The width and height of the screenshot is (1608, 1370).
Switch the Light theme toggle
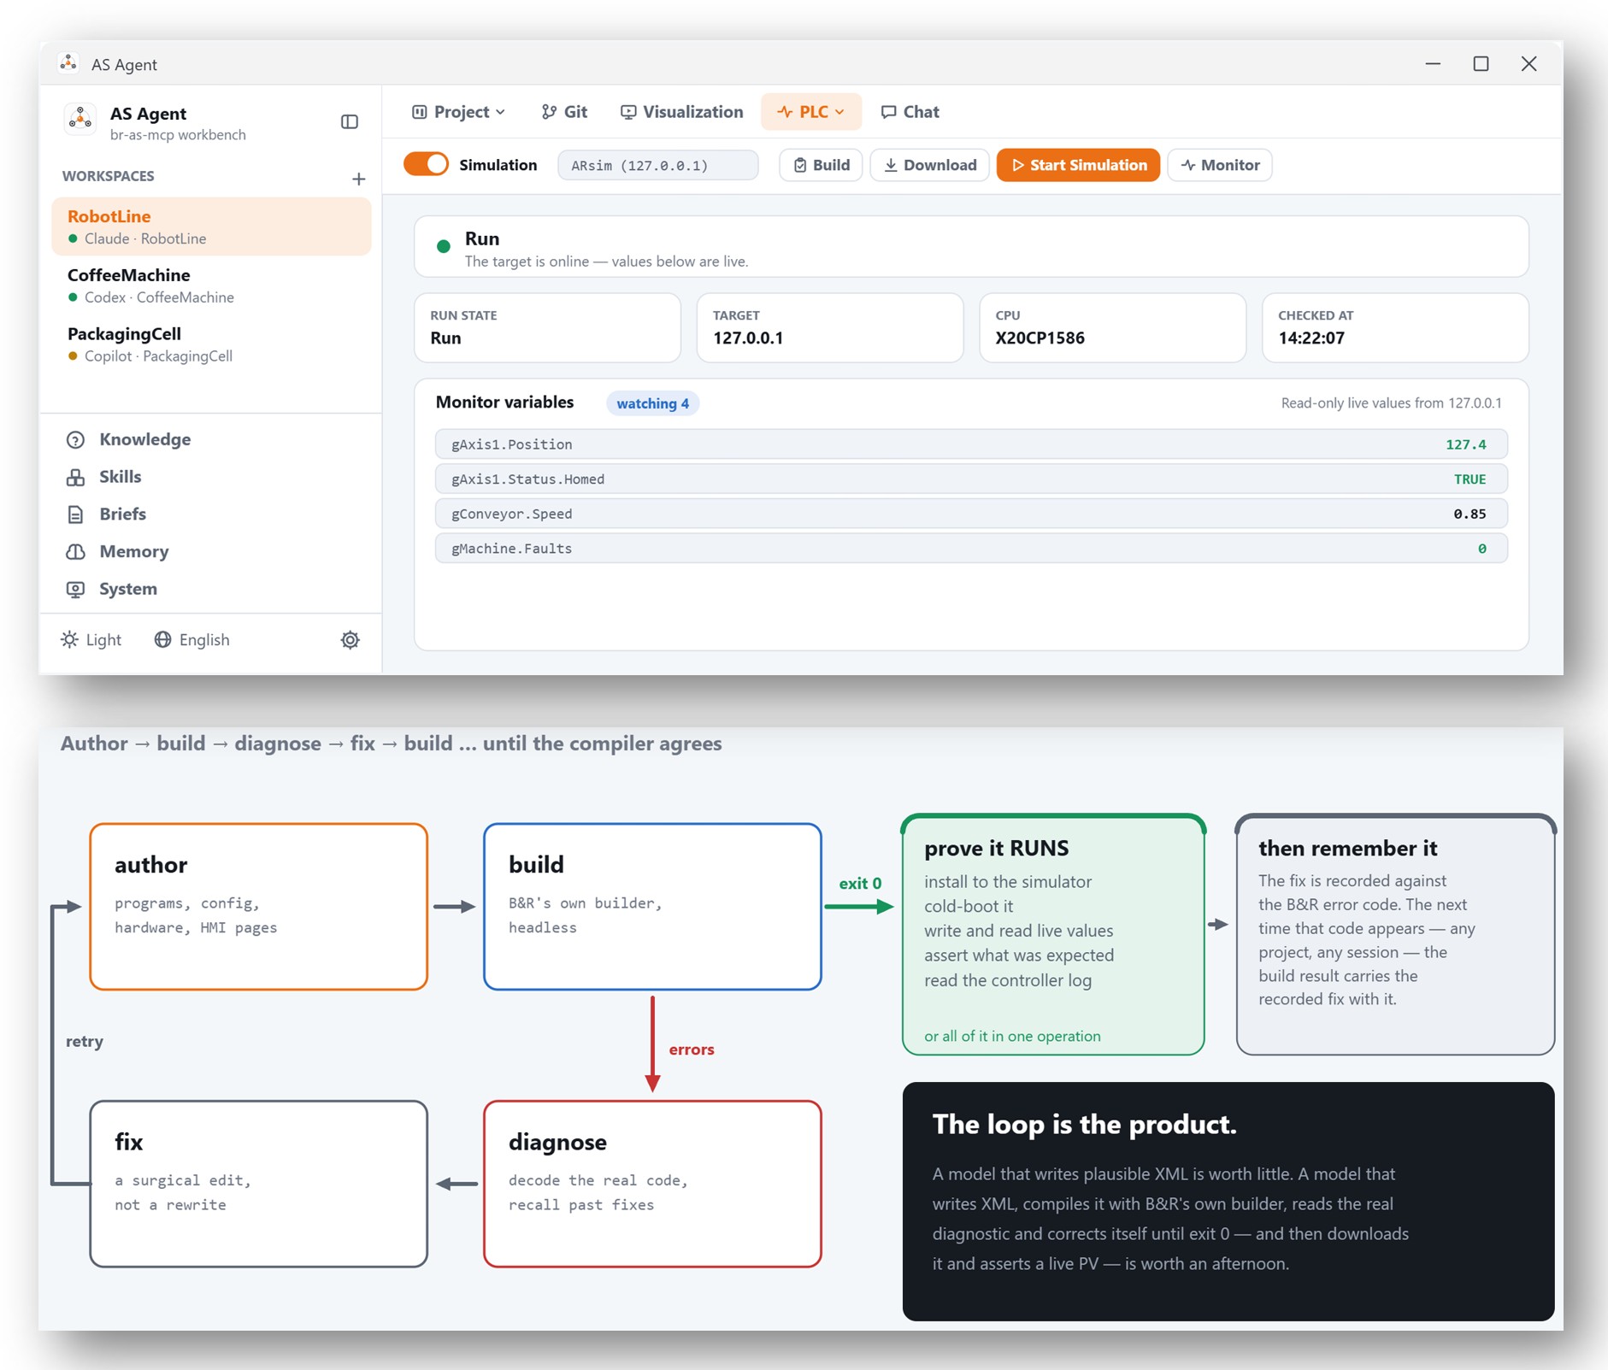pyautogui.click(x=91, y=640)
